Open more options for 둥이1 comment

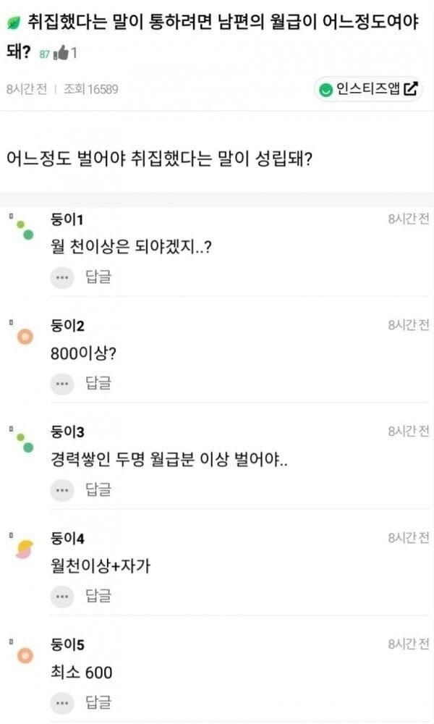(62, 277)
